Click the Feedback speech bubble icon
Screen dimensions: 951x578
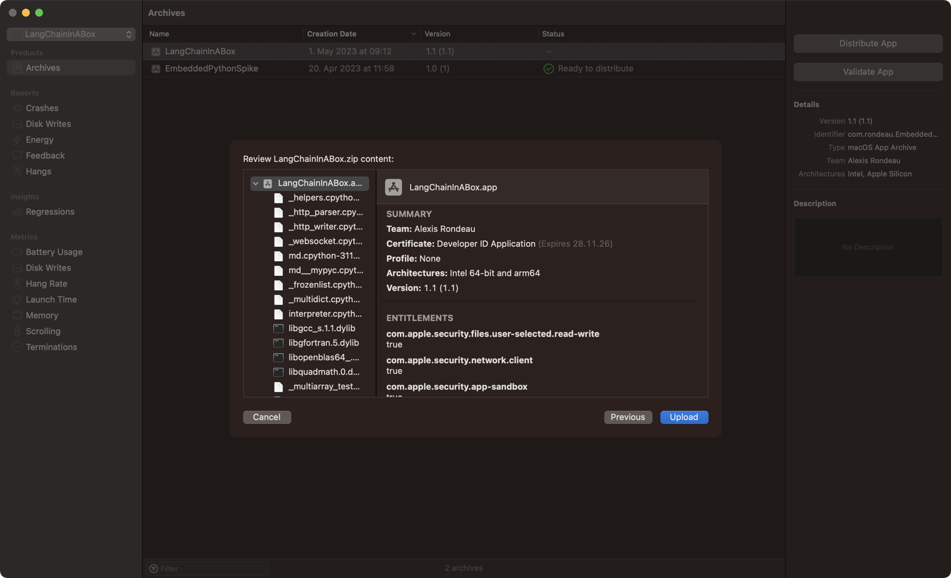tap(17, 156)
